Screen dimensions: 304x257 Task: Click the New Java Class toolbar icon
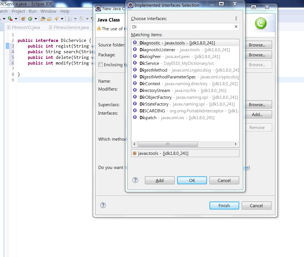pos(30,19)
